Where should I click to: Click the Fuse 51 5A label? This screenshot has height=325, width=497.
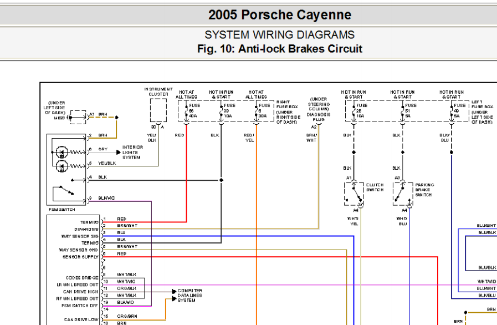[411, 111]
